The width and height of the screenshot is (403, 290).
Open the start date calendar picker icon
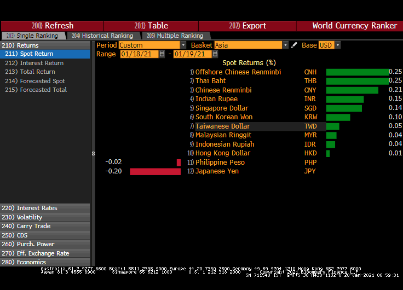pyautogui.click(x=162, y=54)
